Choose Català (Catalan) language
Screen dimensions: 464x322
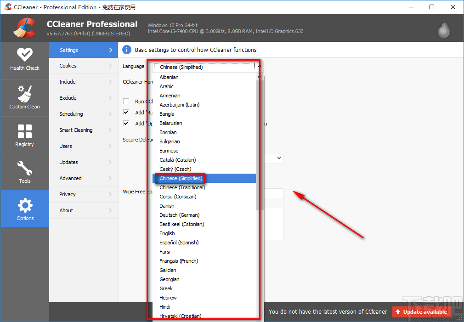tap(204, 160)
